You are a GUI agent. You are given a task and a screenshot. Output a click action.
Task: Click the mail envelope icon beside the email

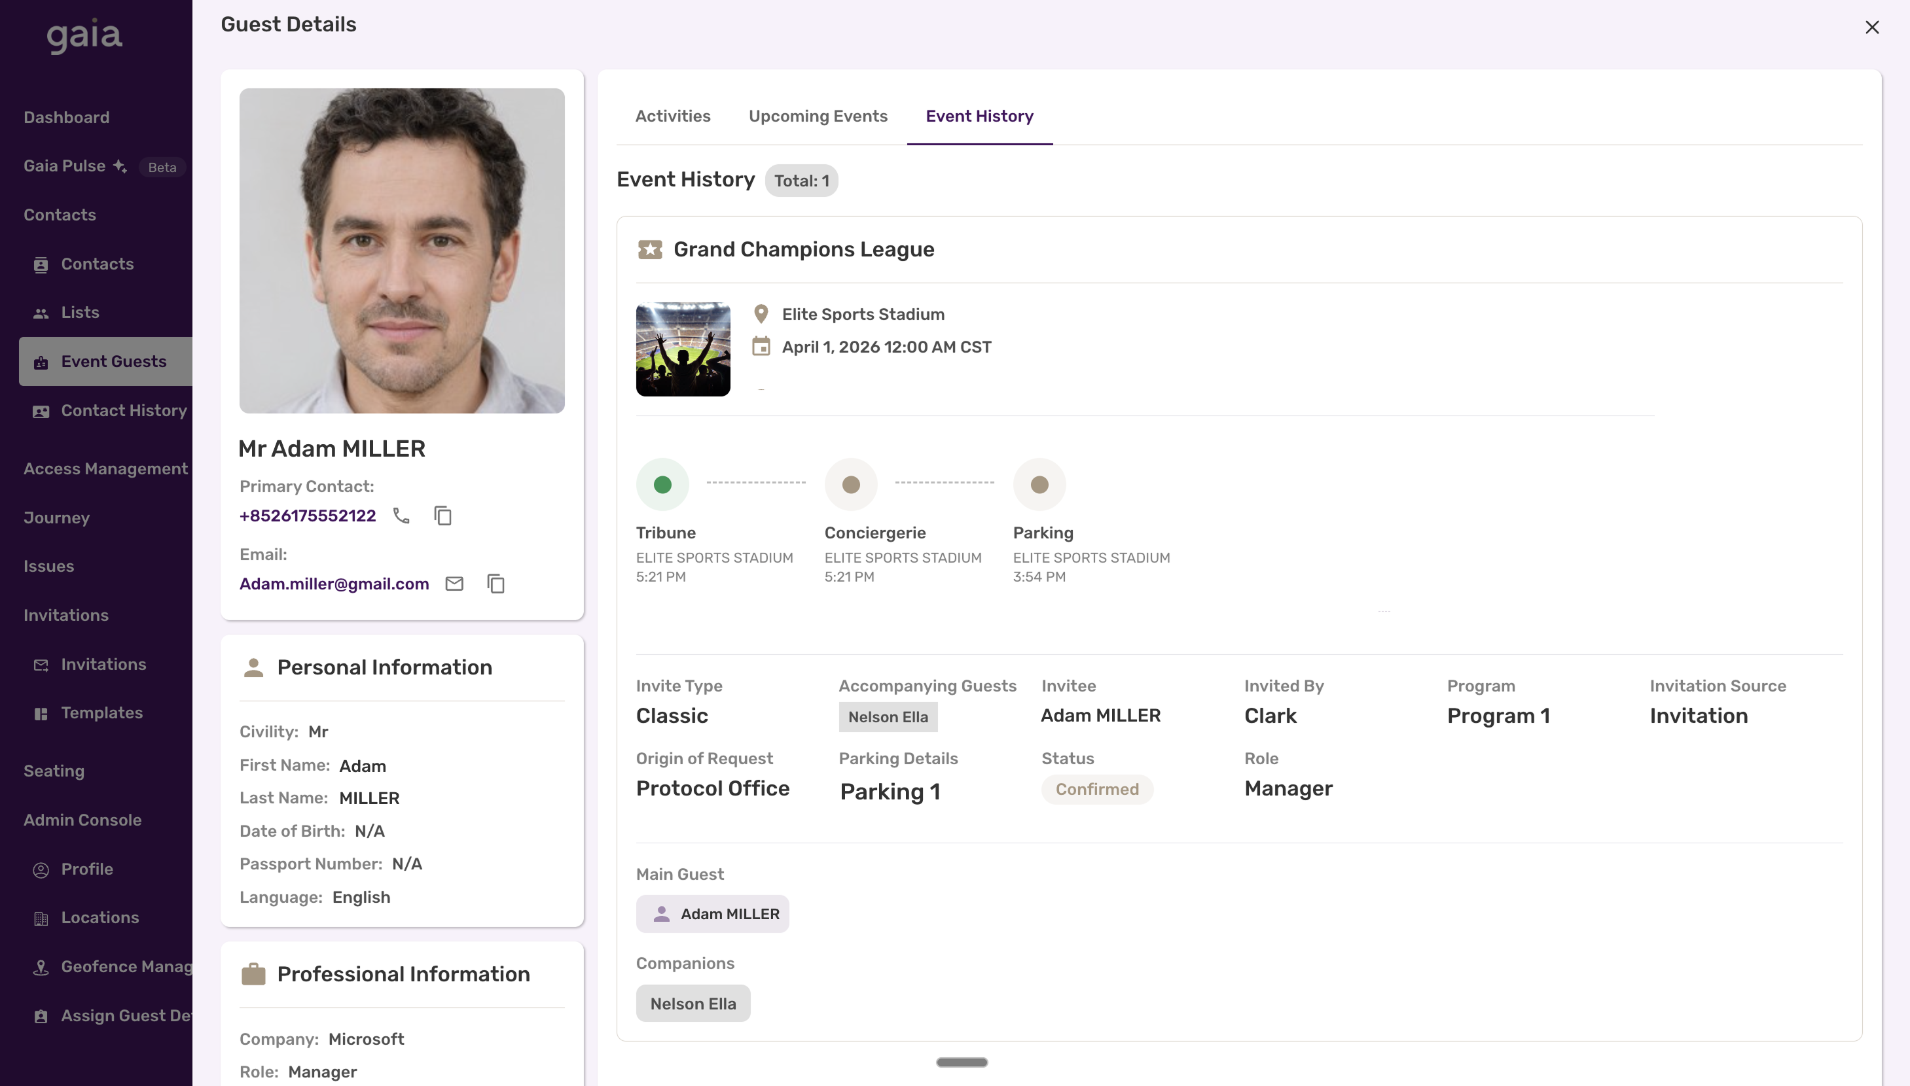click(454, 584)
